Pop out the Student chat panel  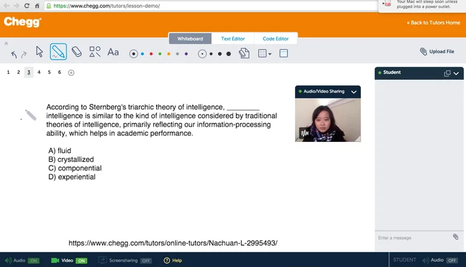coord(447,73)
